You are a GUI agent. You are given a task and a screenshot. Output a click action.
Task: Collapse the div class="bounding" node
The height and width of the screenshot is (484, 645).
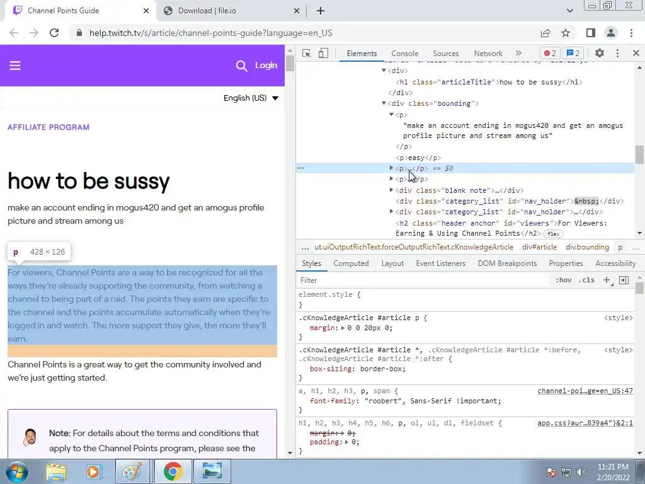tap(384, 103)
